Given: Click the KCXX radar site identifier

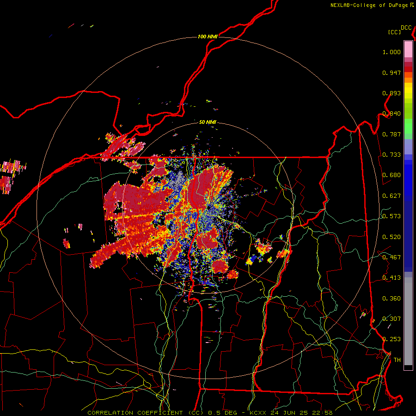Looking at the screenshot, I should pos(257,413).
